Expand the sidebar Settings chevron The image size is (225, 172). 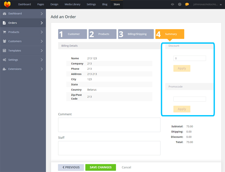pyautogui.click(x=41, y=60)
